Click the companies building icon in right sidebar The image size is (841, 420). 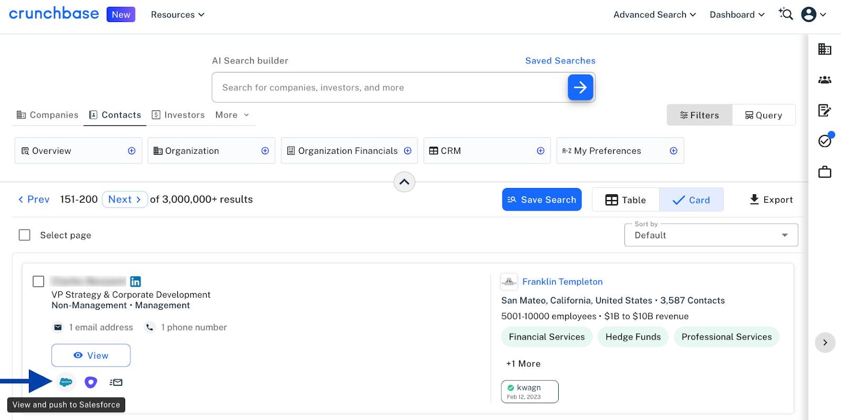pyautogui.click(x=825, y=49)
